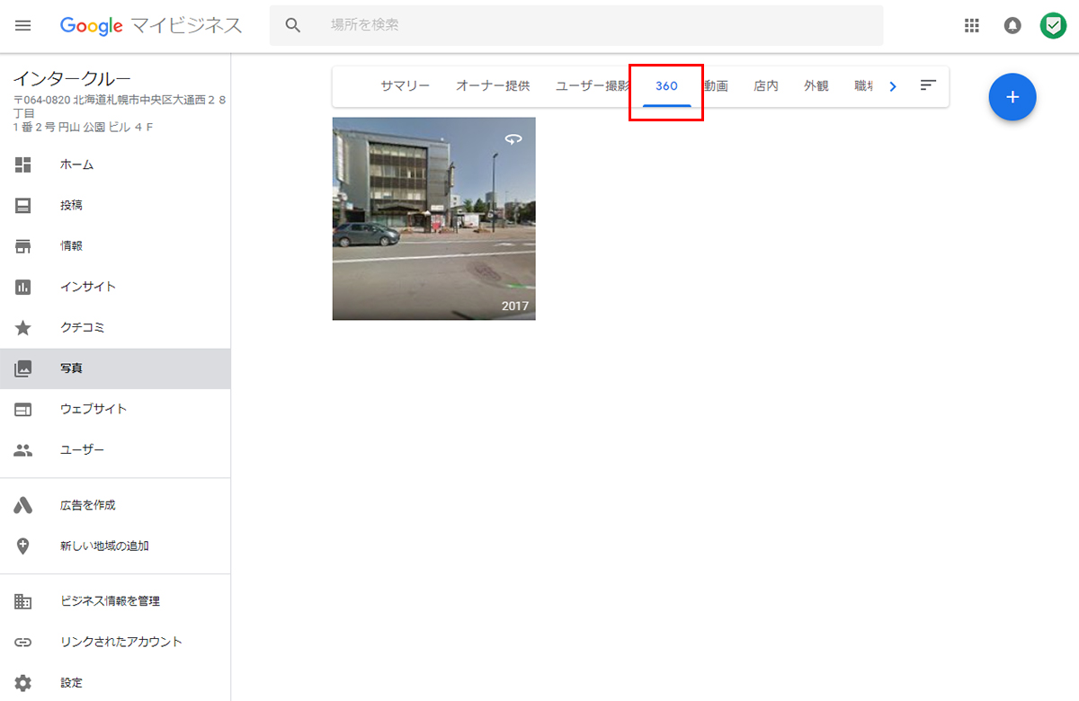Click the 情報 storefront icon
This screenshot has width=1079, height=701.
pyautogui.click(x=23, y=246)
